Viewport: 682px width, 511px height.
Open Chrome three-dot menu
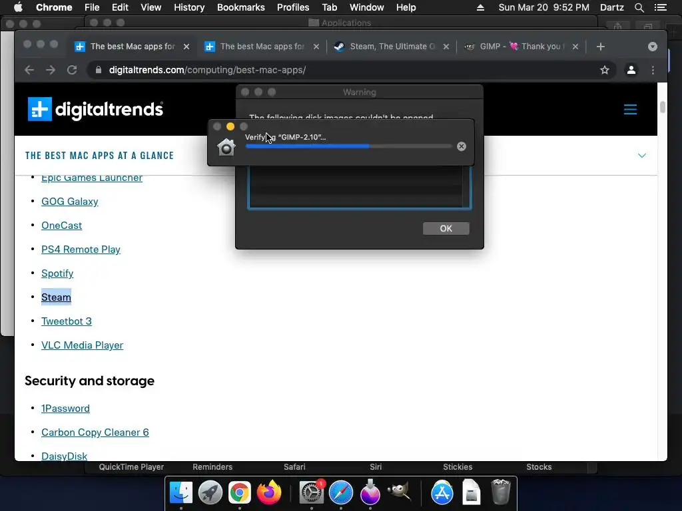[x=653, y=70]
